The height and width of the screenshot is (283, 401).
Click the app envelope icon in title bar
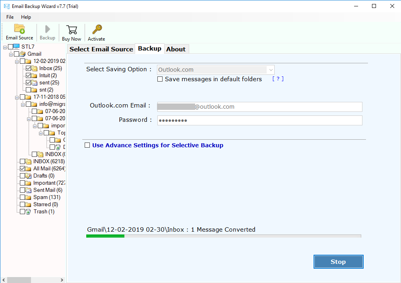click(7, 6)
